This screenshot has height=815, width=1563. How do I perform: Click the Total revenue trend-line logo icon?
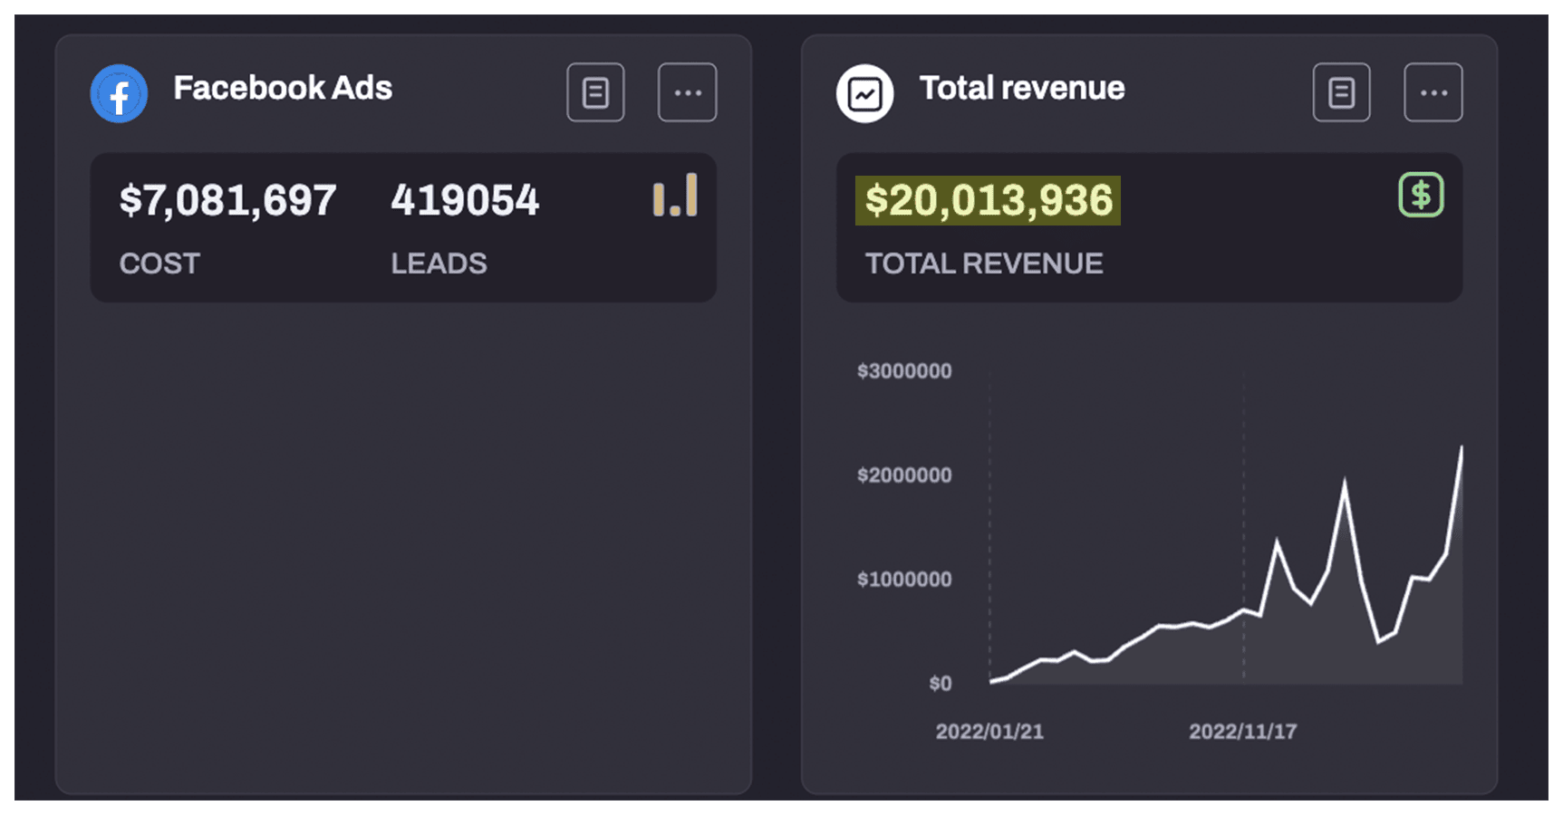tap(864, 93)
